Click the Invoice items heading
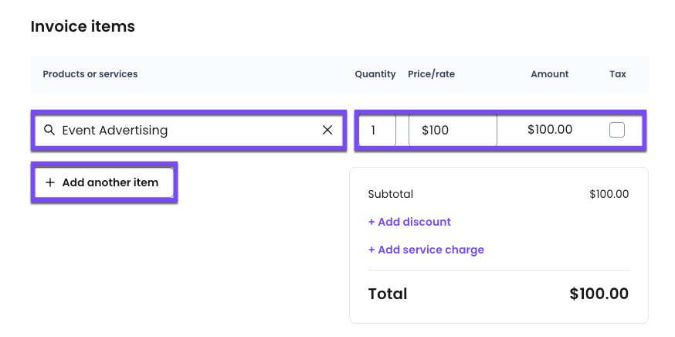This screenshot has height=337, width=675. 83,27
